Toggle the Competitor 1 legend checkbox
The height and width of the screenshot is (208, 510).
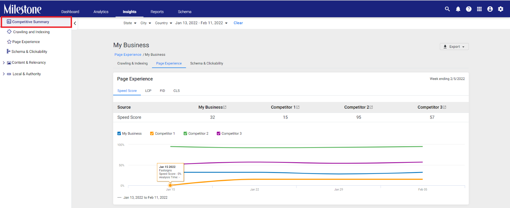pyautogui.click(x=152, y=133)
